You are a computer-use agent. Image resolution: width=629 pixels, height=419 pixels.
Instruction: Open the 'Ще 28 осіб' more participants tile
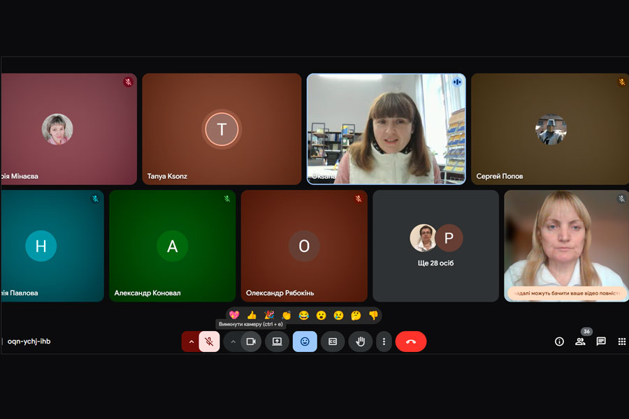[x=435, y=246]
